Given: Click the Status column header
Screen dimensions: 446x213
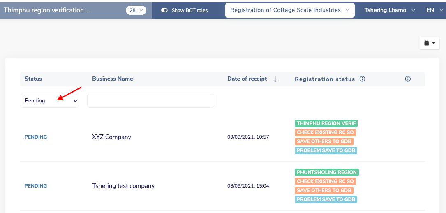Looking at the screenshot, I should tap(33, 79).
